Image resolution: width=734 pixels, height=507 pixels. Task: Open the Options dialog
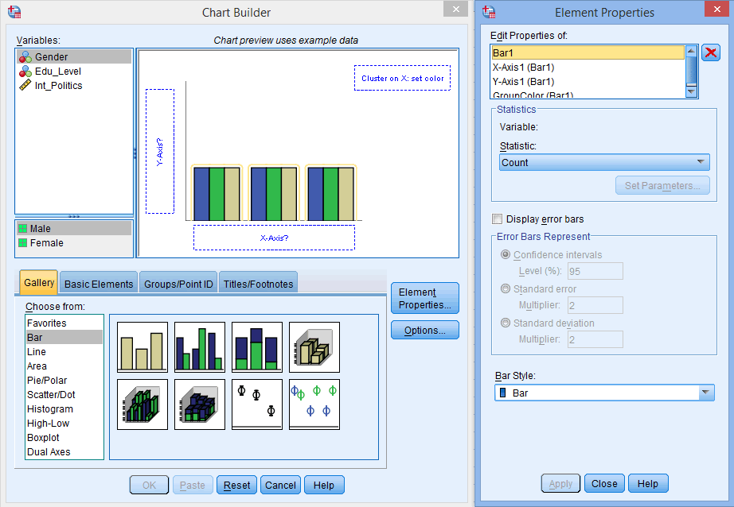(x=424, y=330)
